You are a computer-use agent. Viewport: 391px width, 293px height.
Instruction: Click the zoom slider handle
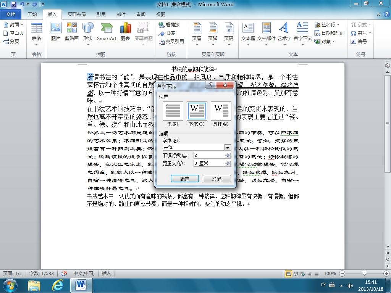pos(364,273)
